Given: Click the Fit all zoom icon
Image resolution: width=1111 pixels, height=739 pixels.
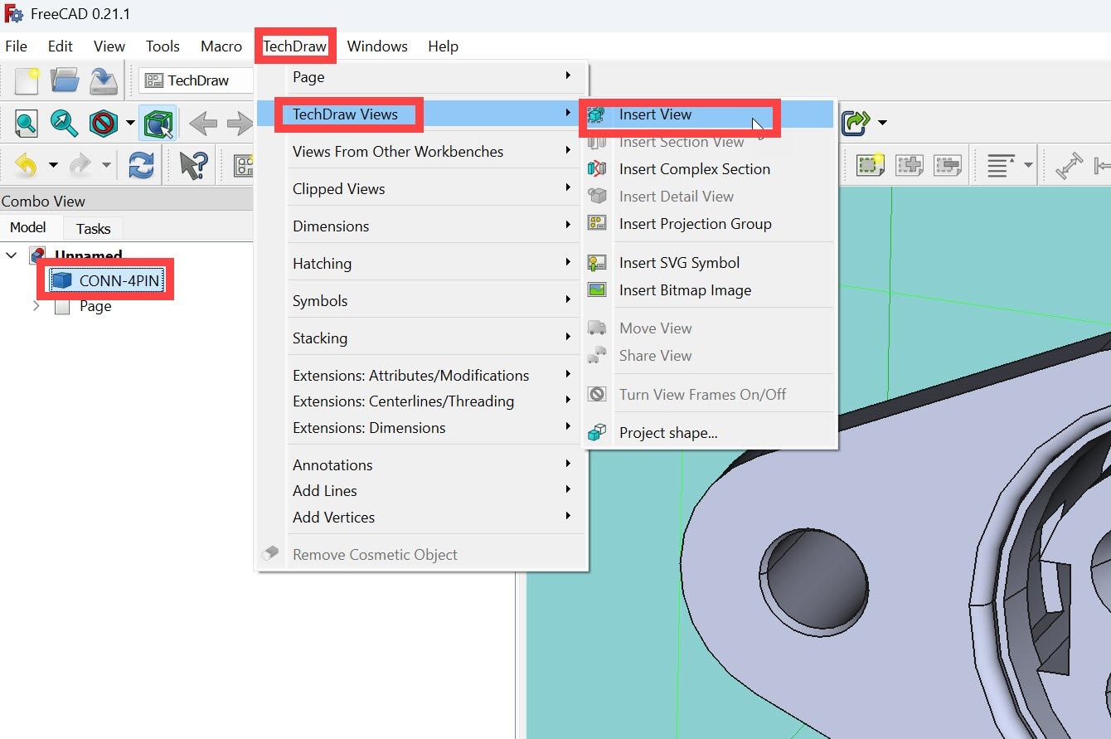Looking at the screenshot, I should click(27, 124).
